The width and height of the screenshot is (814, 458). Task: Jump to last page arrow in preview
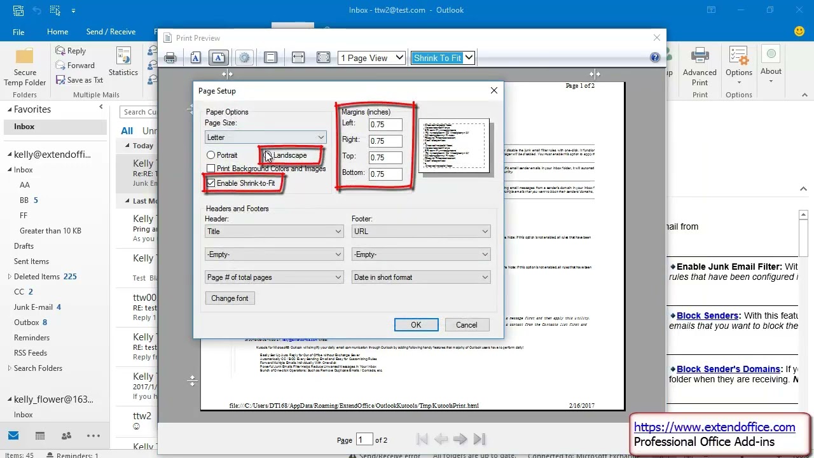point(480,439)
